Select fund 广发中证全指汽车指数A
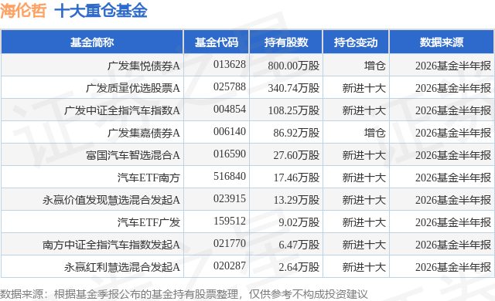The width and height of the screenshot is (495, 301). (122, 110)
